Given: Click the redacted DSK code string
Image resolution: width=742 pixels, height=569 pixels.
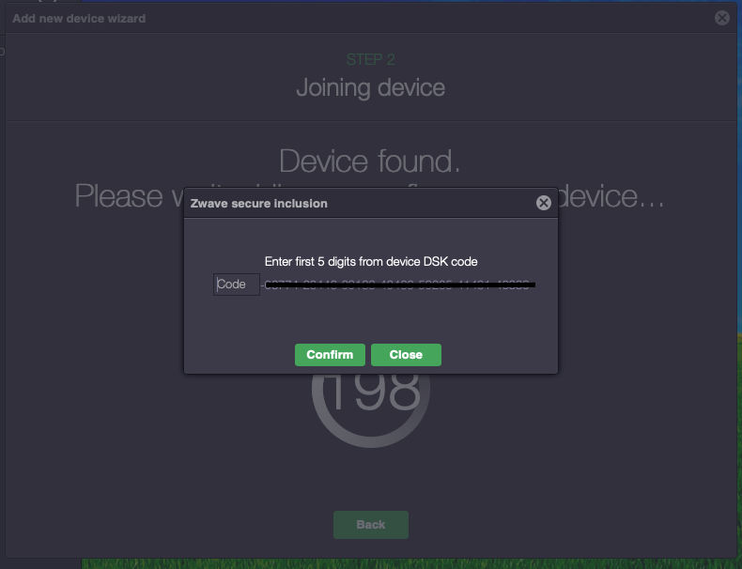Looking at the screenshot, I should tap(399, 284).
